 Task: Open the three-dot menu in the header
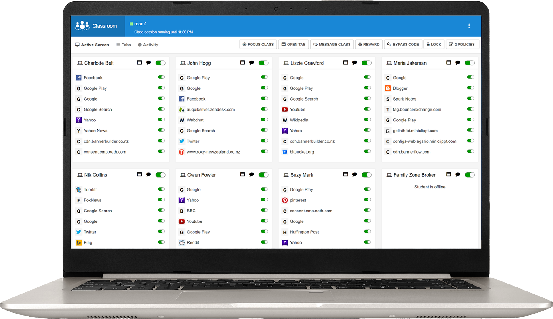(469, 26)
